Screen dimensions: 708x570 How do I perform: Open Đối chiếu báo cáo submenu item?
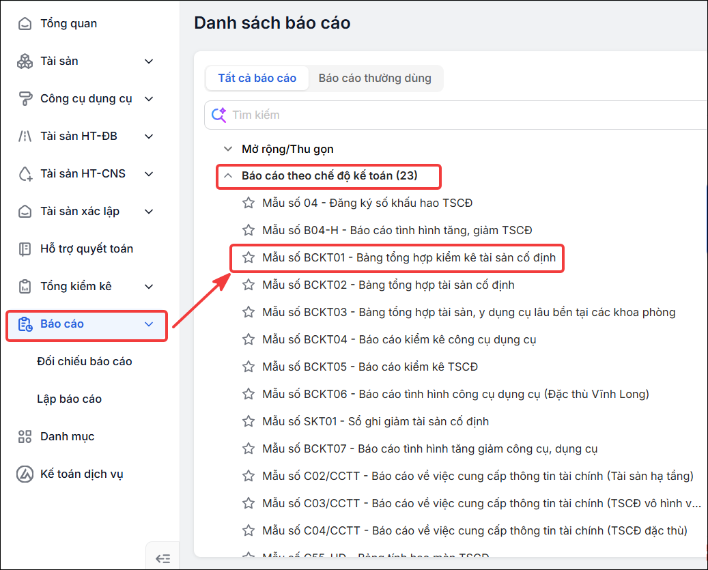tap(85, 362)
